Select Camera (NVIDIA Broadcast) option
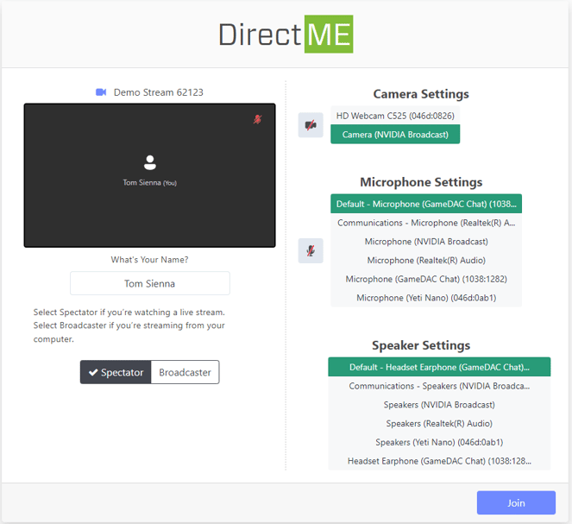The height and width of the screenshot is (524, 572). 395,135
